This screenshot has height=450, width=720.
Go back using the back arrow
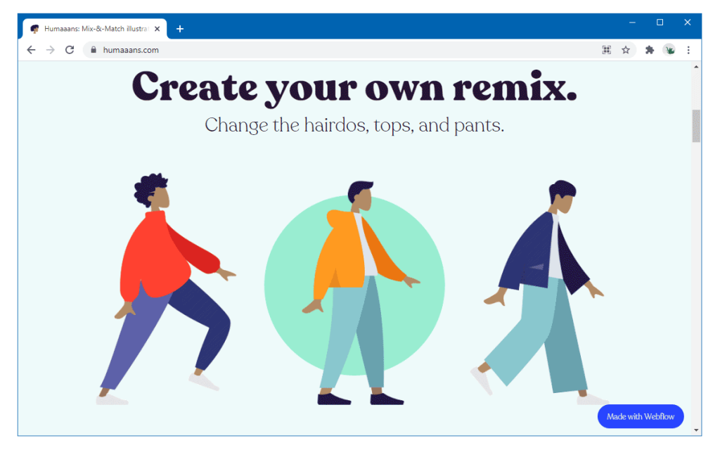point(31,50)
